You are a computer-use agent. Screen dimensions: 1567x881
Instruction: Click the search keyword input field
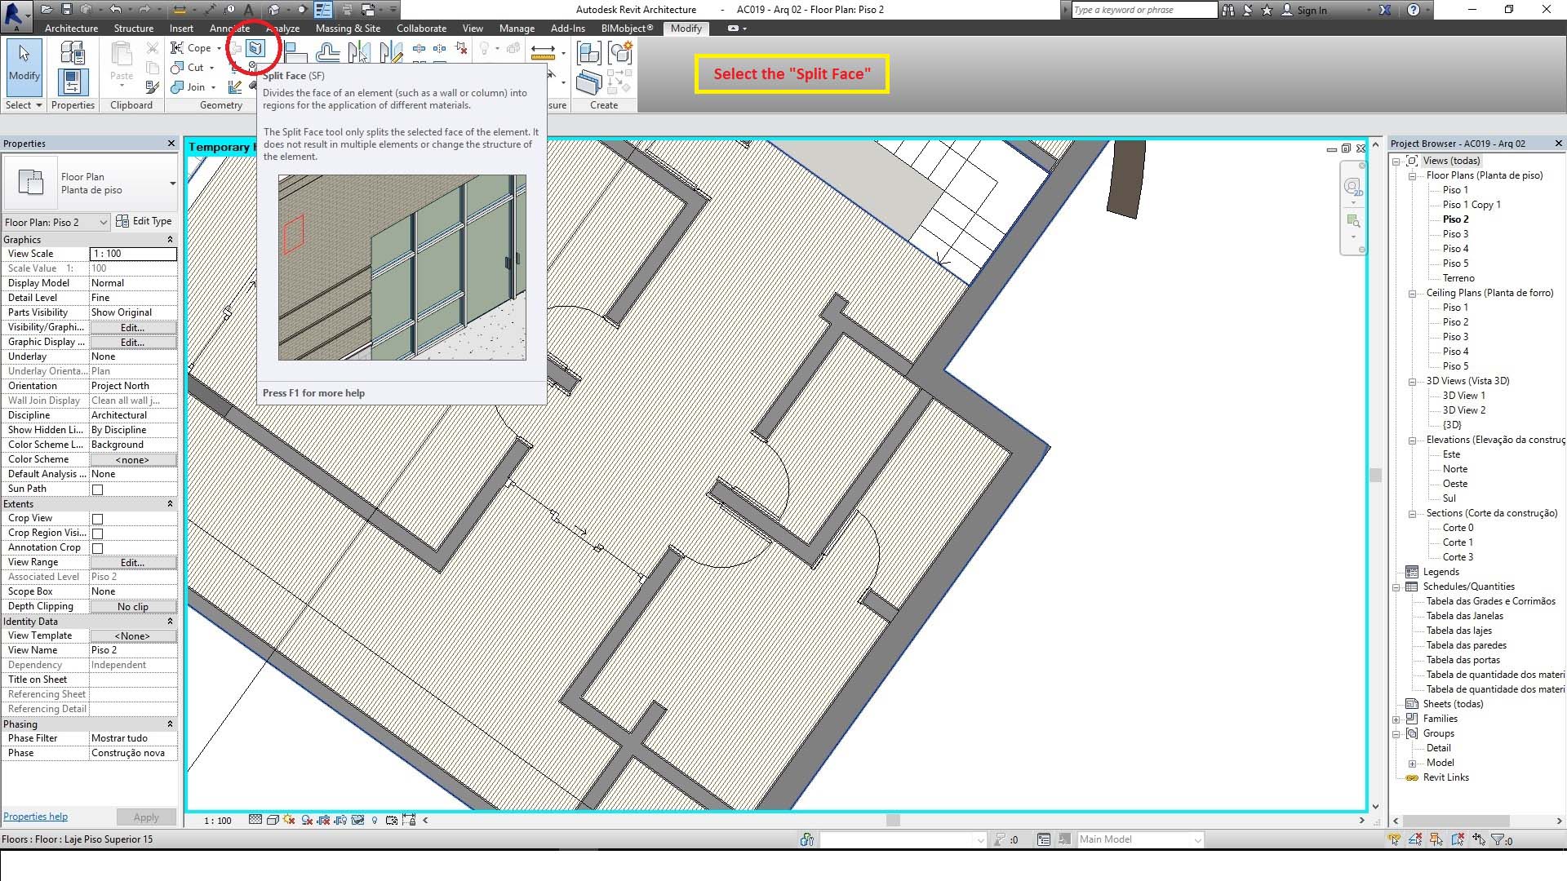coord(1143,10)
